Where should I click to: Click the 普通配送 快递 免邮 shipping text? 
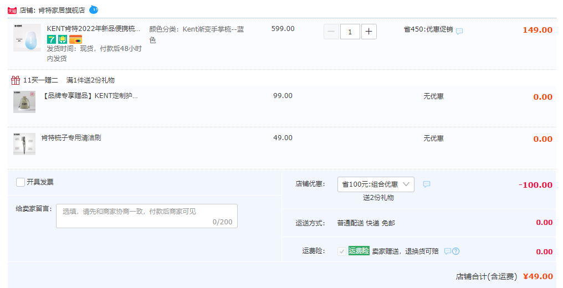pyautogui.click(x=366, y=223)
